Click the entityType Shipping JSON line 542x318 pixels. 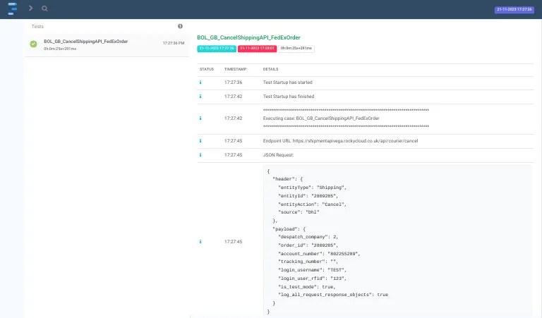pos(312,188)
